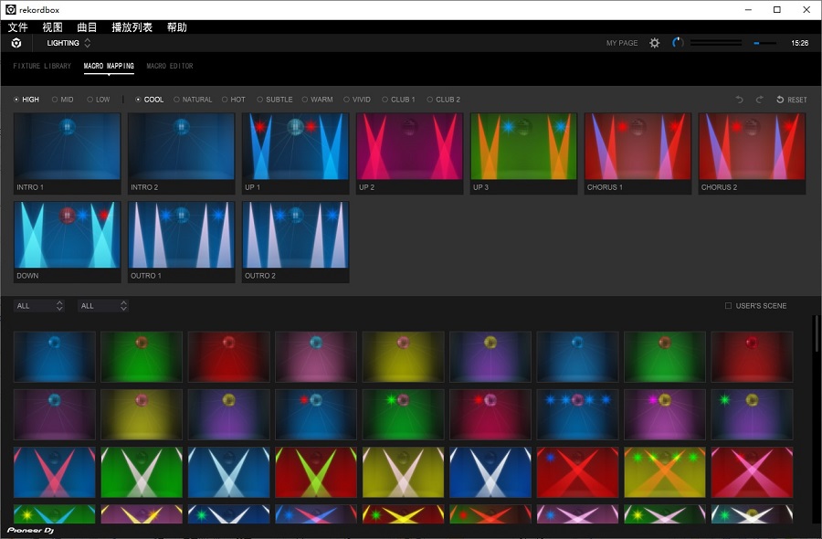822x539 pixels.
Task: Select the COOL mood option
Action: pyautogui.click(x=150, y=100)
